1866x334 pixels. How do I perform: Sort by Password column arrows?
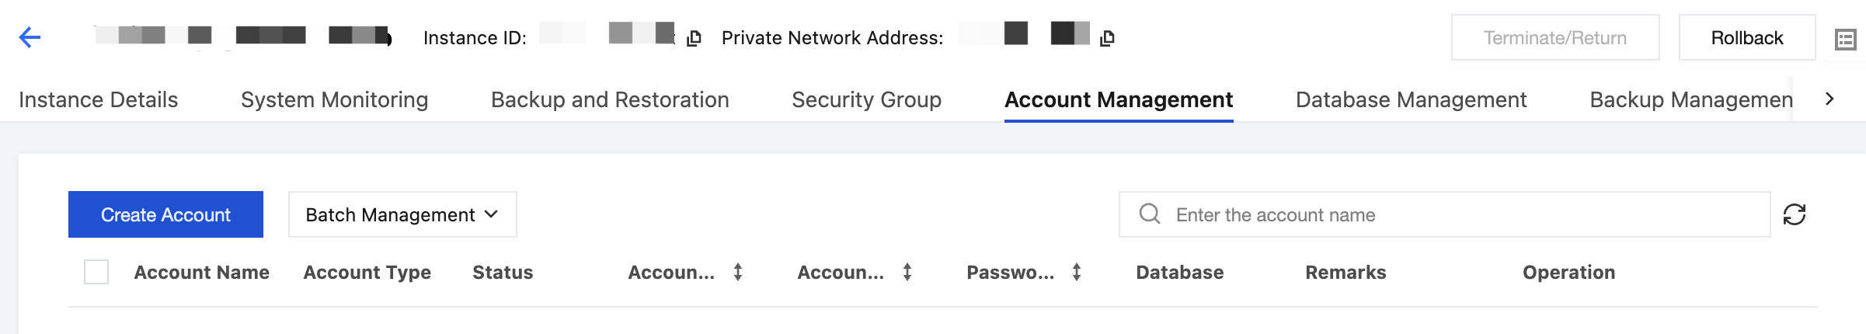(1077, 272)
